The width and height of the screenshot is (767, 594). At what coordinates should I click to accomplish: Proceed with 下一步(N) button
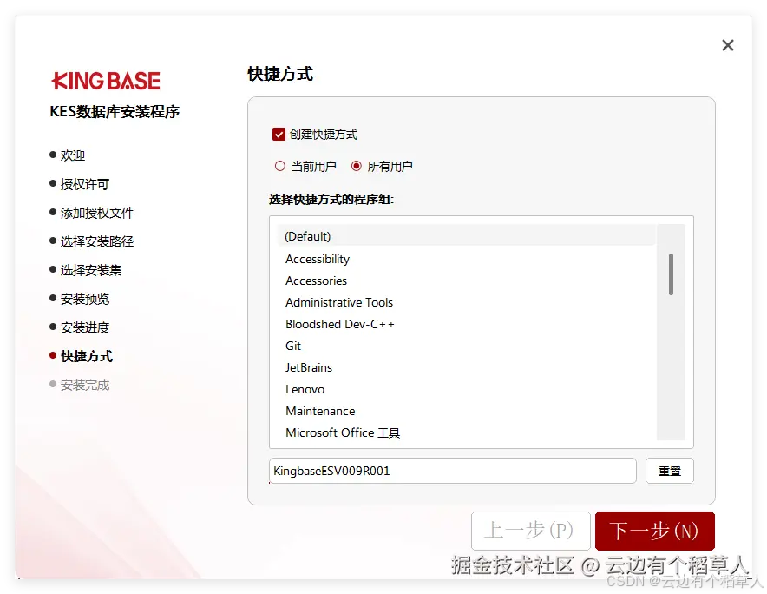(x=654, y=531)
